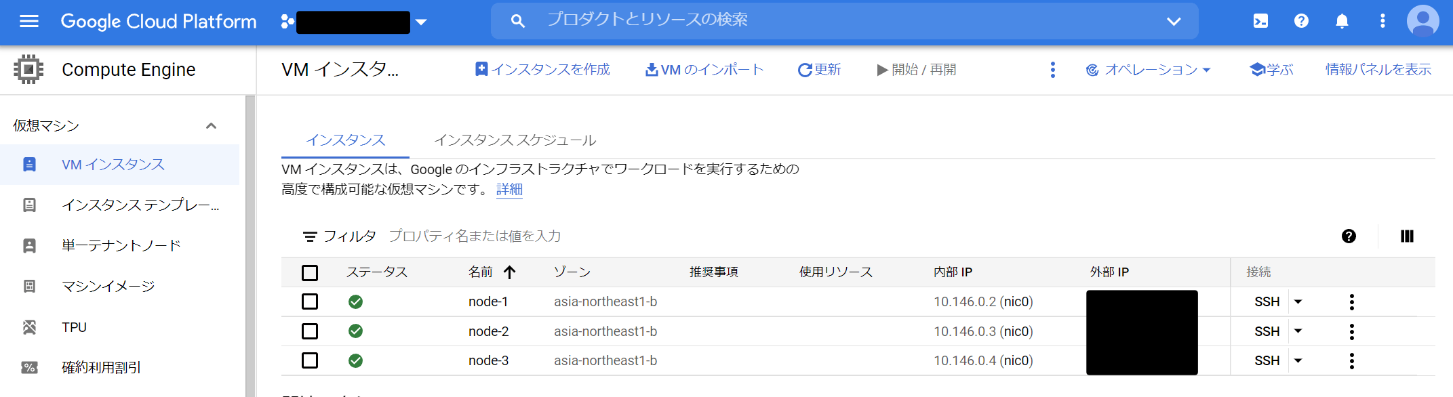1453x397 pixels.
Task: Open node-3 row three-dot menu
Action: point(1351,361)
